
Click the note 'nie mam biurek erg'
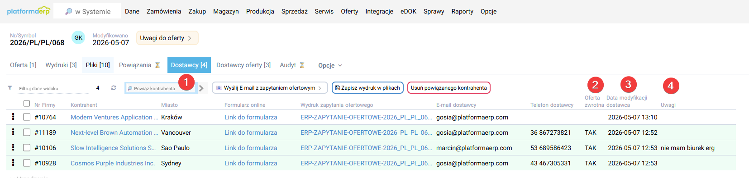pyautogui.click(x=687, y=148)
